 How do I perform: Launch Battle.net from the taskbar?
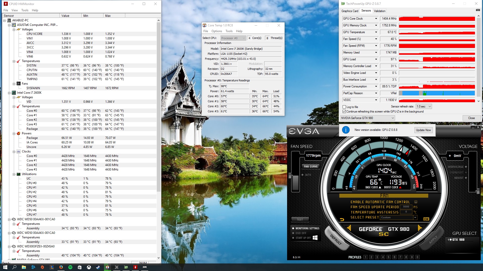[x=33, y=267]
